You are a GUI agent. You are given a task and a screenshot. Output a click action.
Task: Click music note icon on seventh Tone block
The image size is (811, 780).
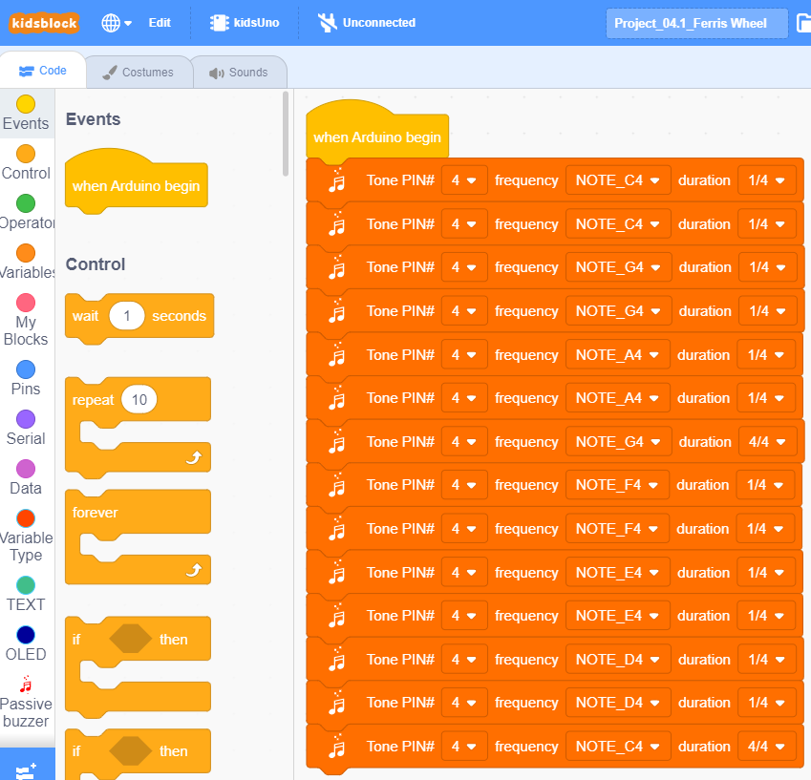pyautogui.click(x=336, y=441)
